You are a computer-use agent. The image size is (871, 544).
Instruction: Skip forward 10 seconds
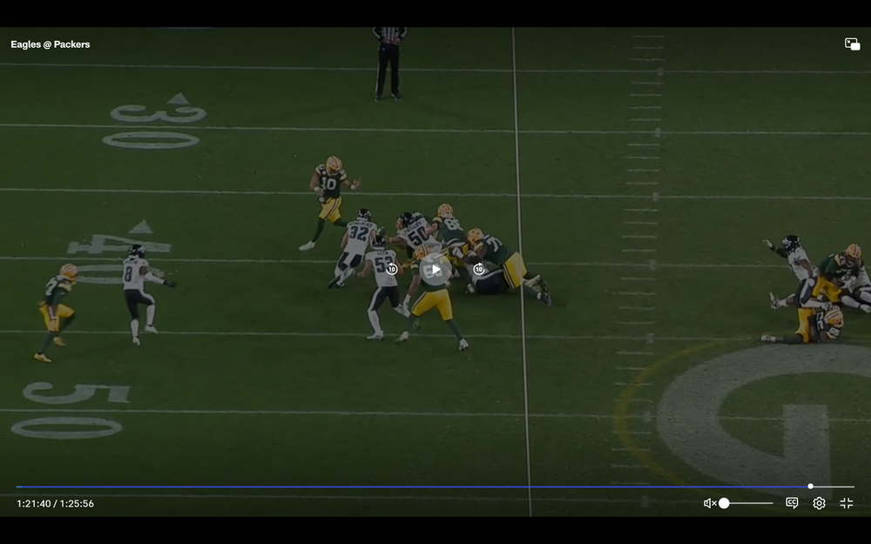tap(479, 270)
